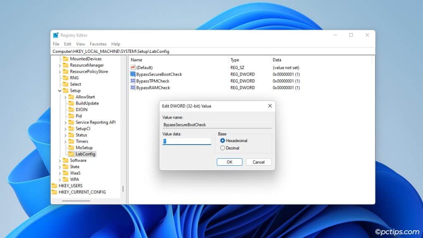Select the Hexadecimal base option
Image resolution: width=423 pixels, height=238 pixels.
[x=222, y=140]
